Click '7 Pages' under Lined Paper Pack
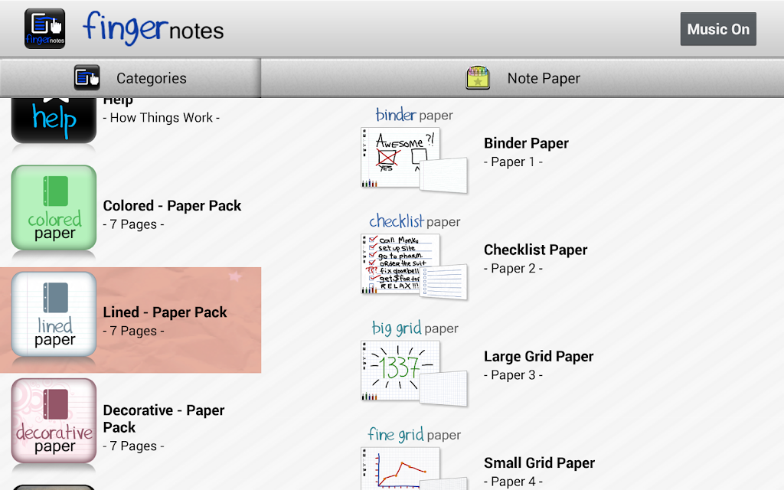Viewport: 784px width, 490px height. coord(133,331)
